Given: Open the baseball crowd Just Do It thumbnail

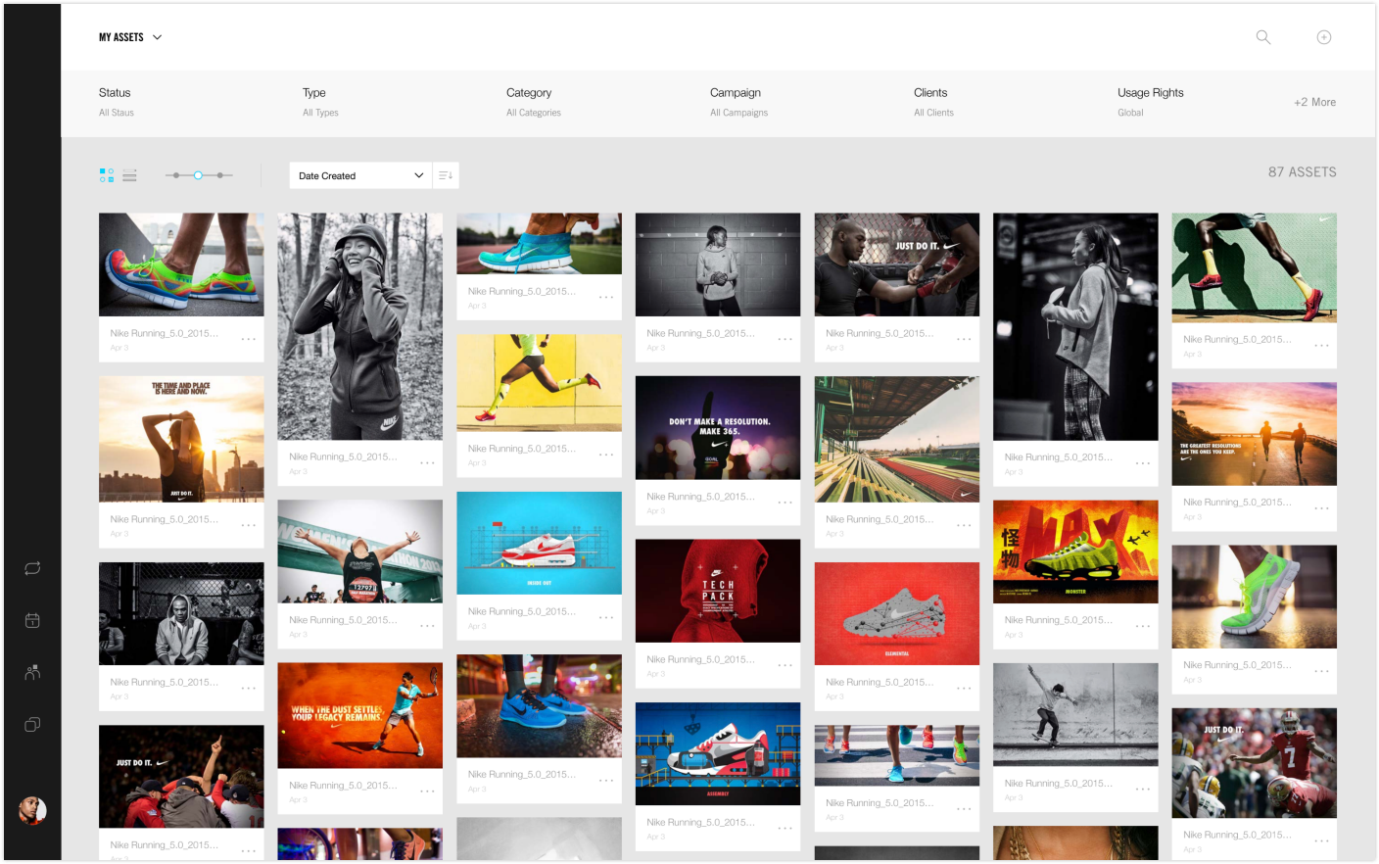Looking at the screenshot, I should (x=181, y=776).
